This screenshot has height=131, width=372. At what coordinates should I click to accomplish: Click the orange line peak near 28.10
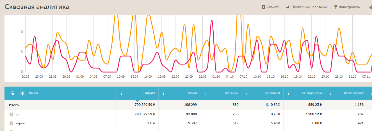click(x=339, y=28)
